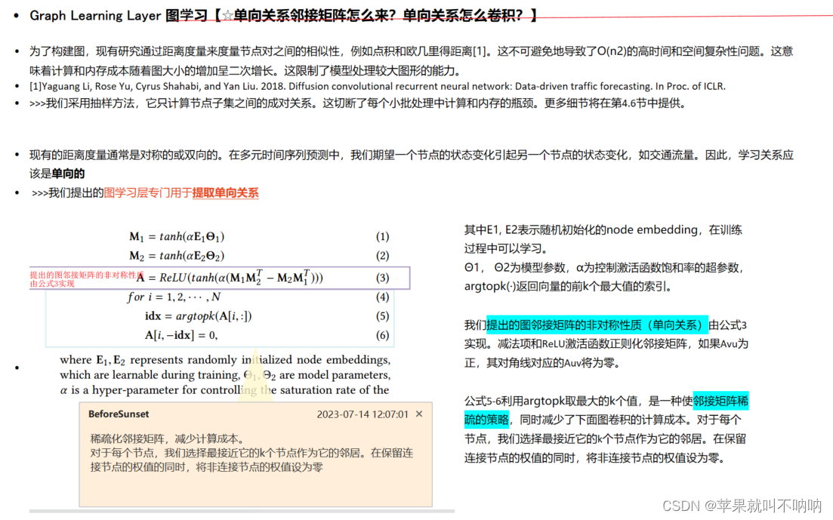Click the bullet starting ">>>我们采用抽样方法"
The width and height of the screenshot is (833, 520).
[357, 103]
